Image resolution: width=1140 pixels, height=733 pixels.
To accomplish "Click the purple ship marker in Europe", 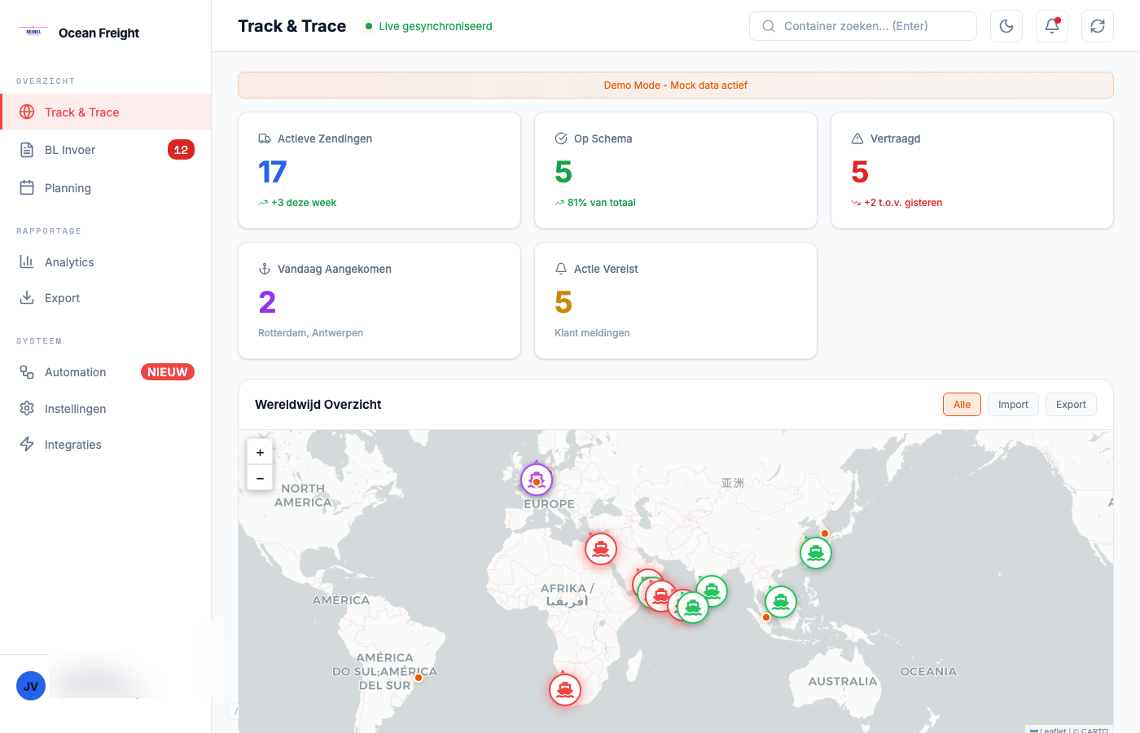I will (x=537, y=480).
